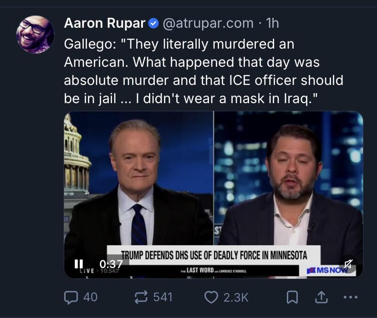This screenshot has height=318, width=377.
Task: Click the reply speech bubble icon
Action: [x=71, y=297]
